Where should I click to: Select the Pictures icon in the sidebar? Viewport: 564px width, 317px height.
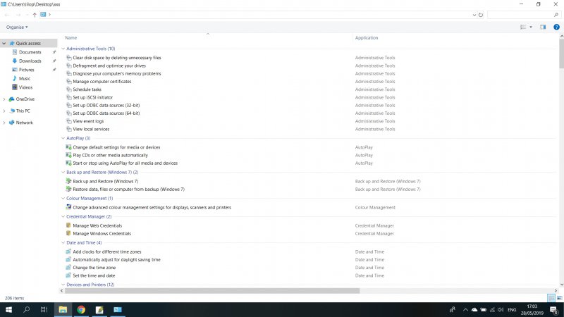click(15, 70)
